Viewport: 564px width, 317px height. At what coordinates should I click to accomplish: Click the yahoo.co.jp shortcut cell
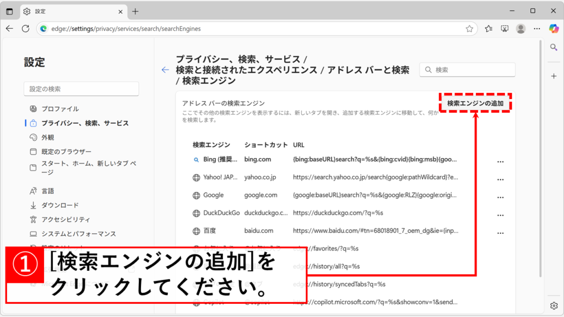point(260,177)
